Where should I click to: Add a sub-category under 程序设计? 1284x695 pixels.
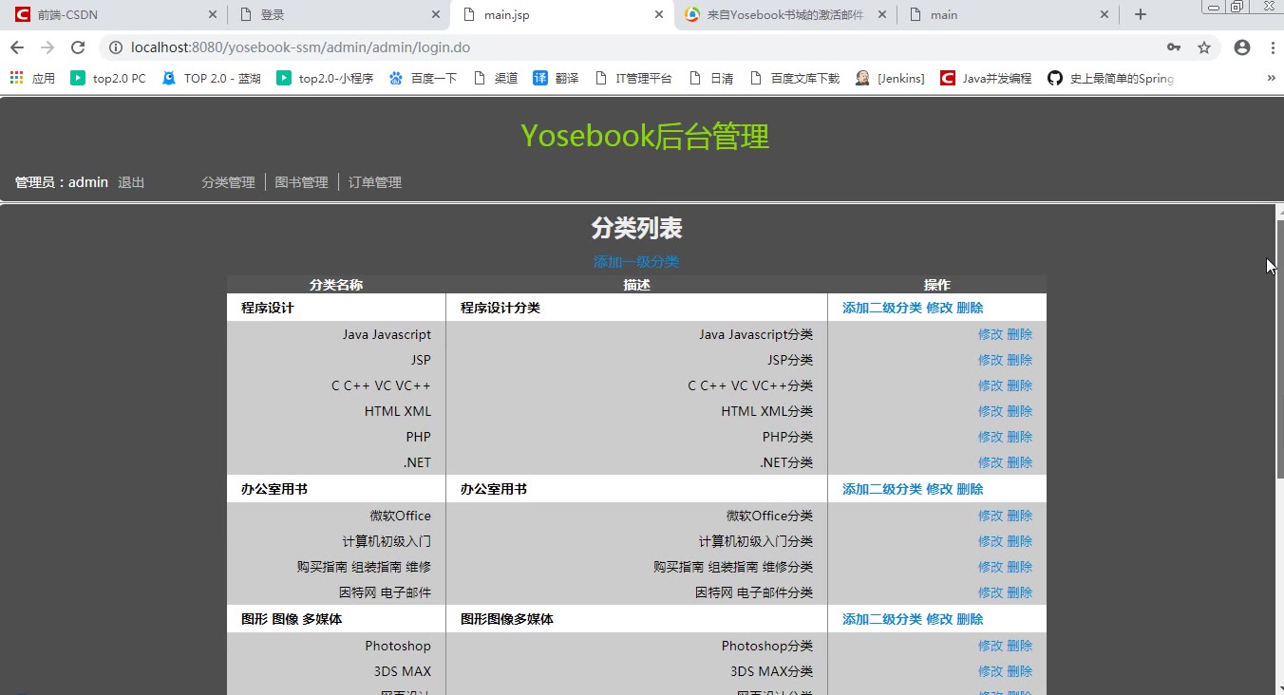pyautogui.click(x=882, y=308)
